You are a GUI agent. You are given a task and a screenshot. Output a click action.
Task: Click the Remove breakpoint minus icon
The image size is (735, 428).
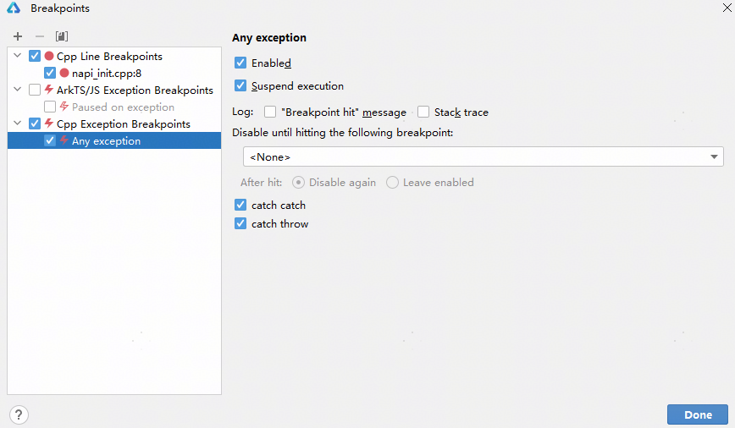(39, 36)
